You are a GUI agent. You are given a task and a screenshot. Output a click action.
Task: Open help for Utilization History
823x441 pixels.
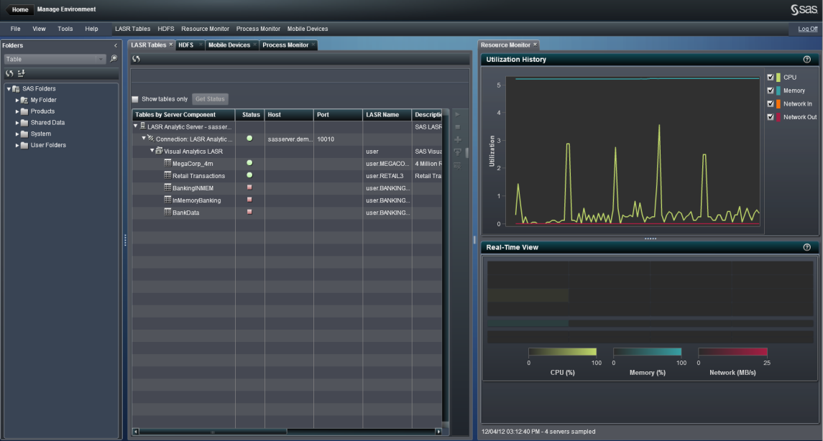pyautogui.click(x=806, y=60)
